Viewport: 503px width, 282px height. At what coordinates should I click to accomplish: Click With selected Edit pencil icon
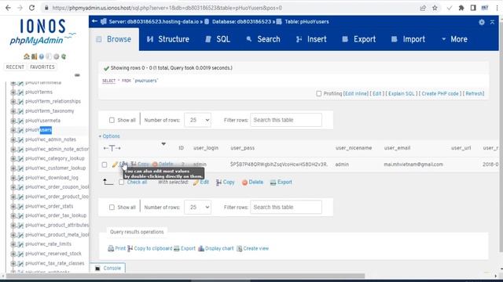196,183
